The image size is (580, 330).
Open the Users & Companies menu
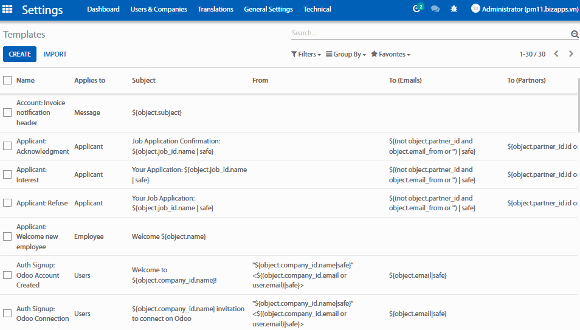coord(159,9)
